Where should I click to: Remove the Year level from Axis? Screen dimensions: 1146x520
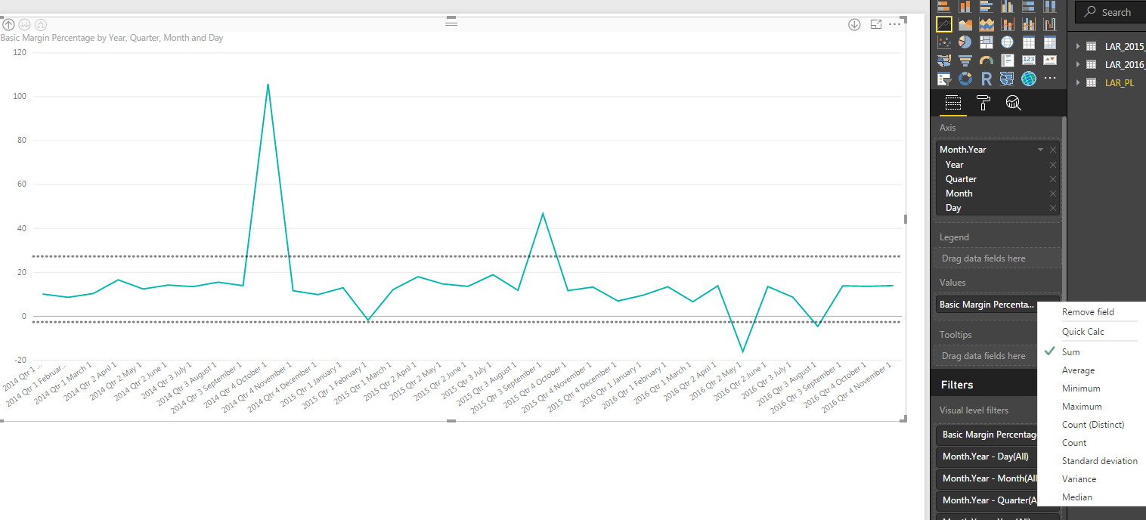tap(1053, 165)
